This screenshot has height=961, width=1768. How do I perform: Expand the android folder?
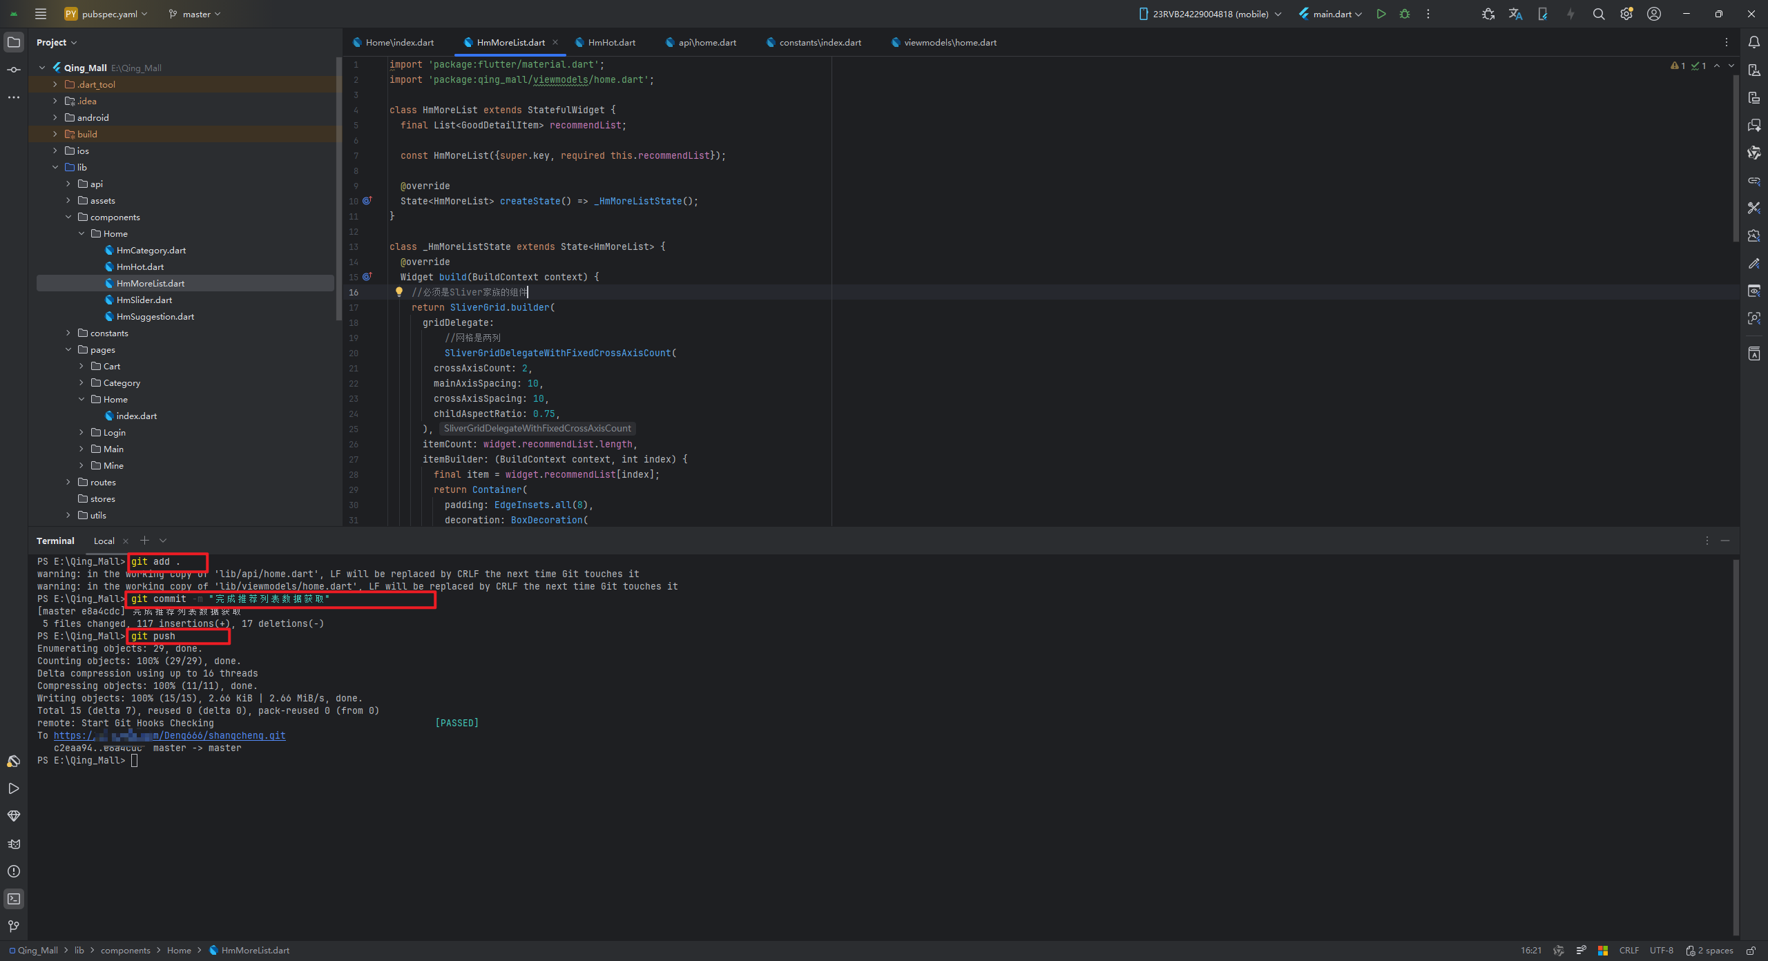(x=55, y=117)
